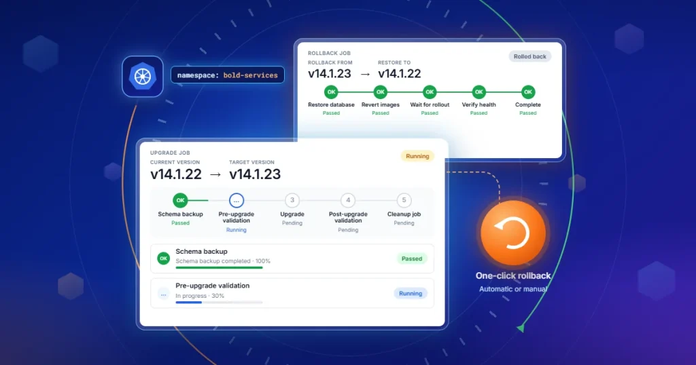The height and width of the screenshot is (365, 696).
Task: Click the Schema backup 100% progress bar
Action: 219,267
